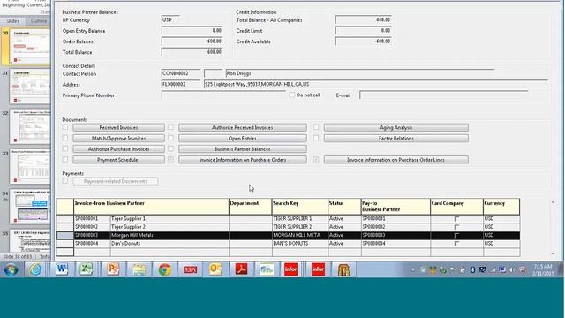Viewport: 565px width, 318px height.
Task: Click the top scrollbar arrow of the table
Action: click(x=553, y=202)
